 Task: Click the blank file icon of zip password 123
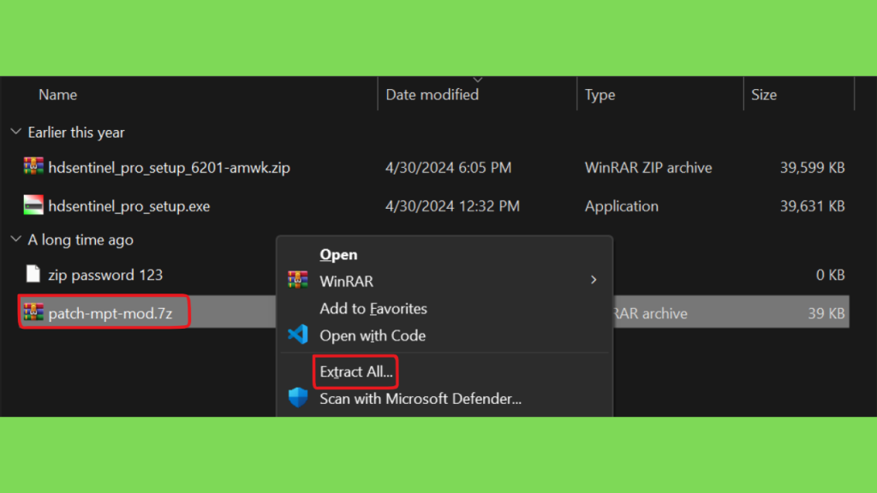pos(33,274)
